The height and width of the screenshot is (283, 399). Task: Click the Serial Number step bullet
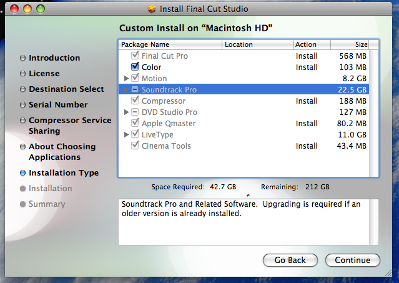click(x=22, y=105)
